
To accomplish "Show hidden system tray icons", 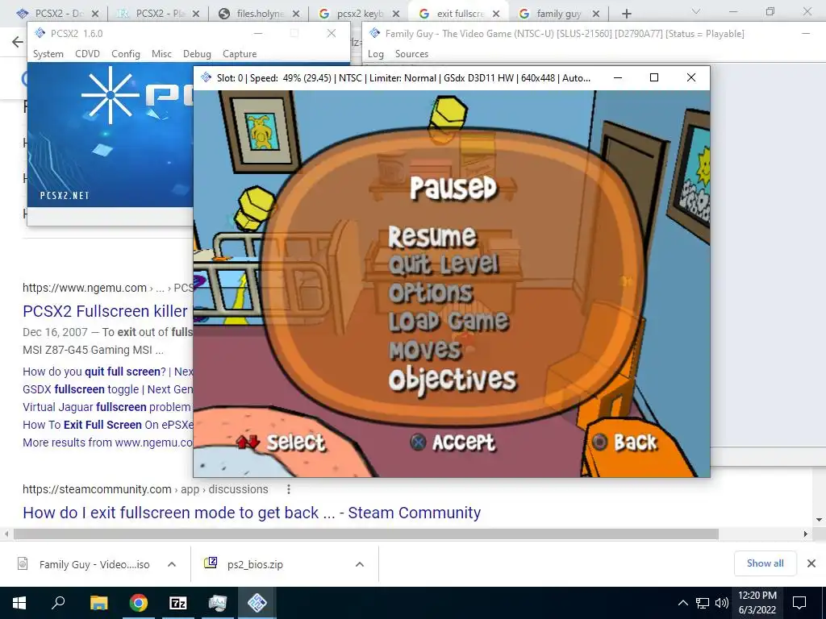I will 682,603.
